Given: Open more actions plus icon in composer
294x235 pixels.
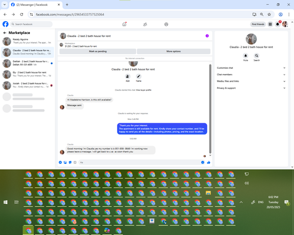Looking at the screenshot, I should 60,162.
